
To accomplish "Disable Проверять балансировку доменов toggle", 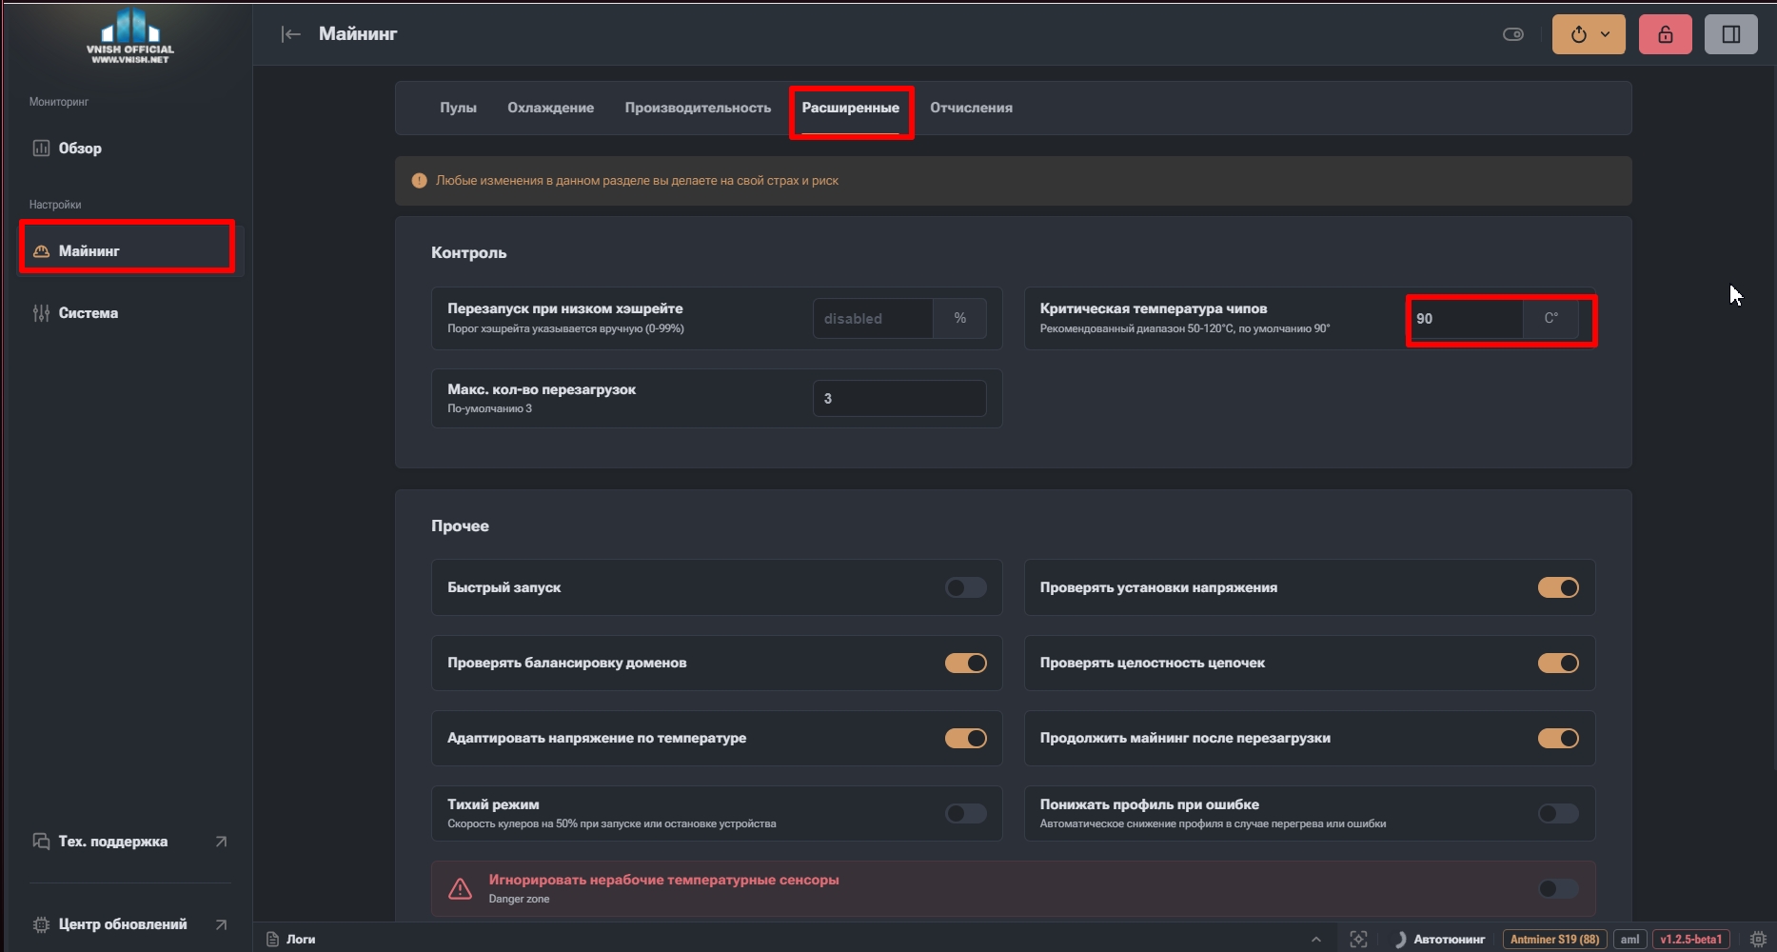I will click(965, 663).
